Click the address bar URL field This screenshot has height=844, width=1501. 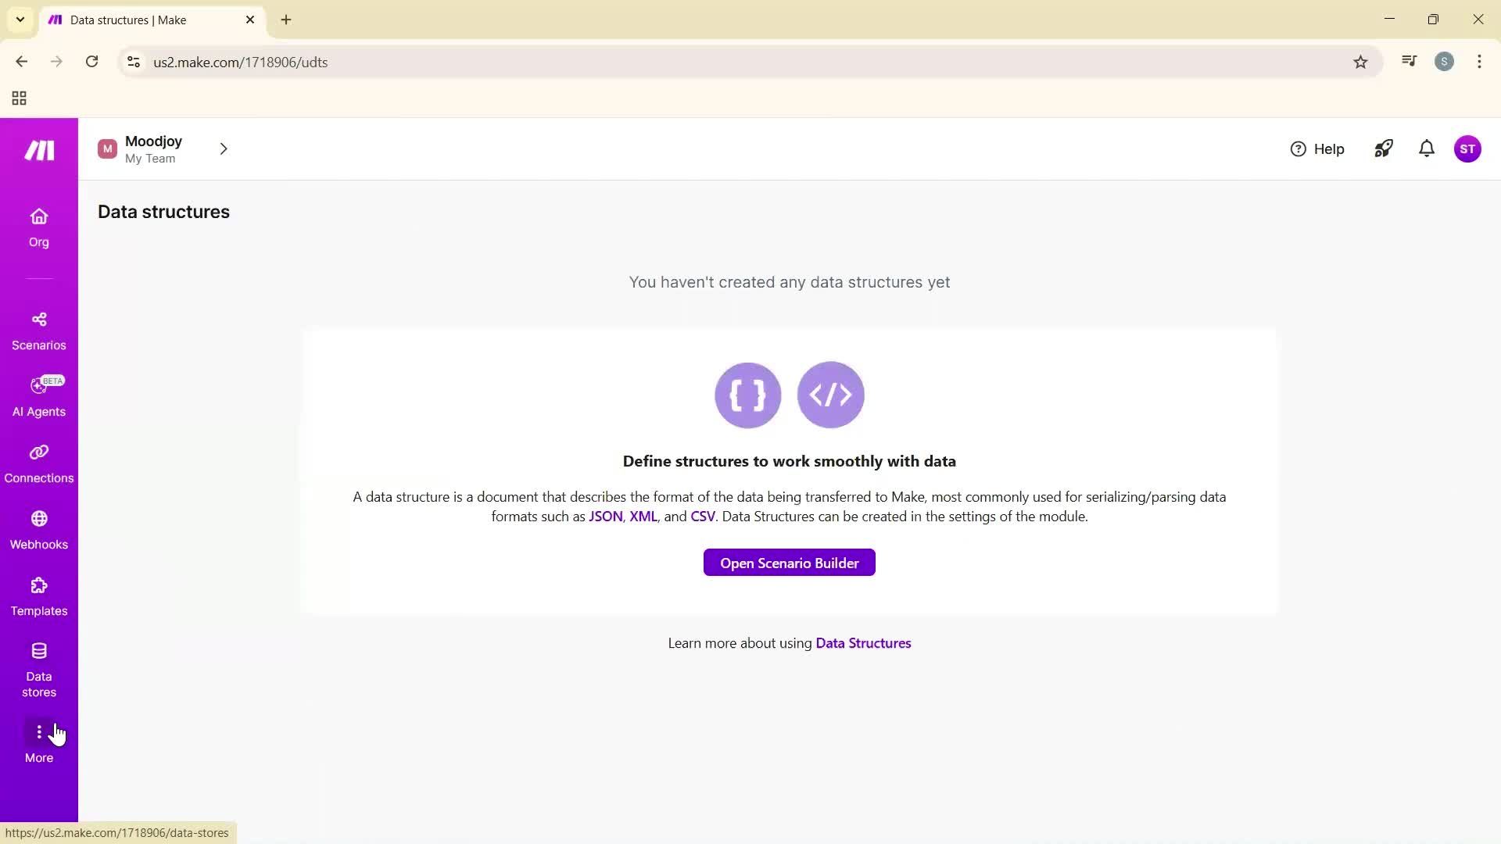pos(469,62)
